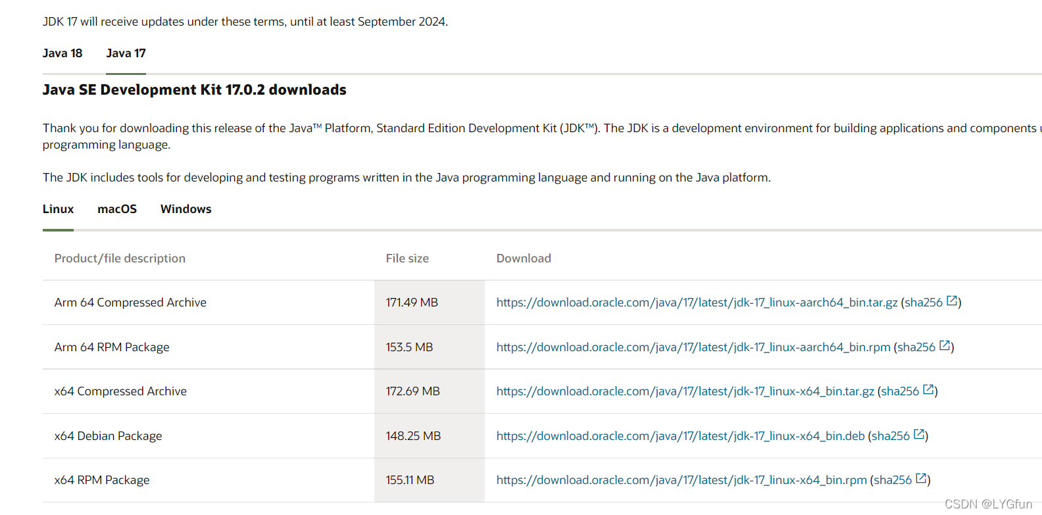The height and width of the screenshot is (515, 1042).
Task: Click the 153.5 MB file size
Action: pos(409,347)
